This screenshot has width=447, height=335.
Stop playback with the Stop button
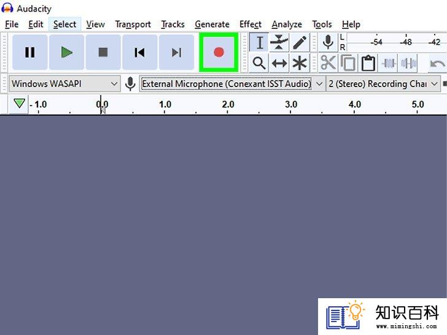103,52
